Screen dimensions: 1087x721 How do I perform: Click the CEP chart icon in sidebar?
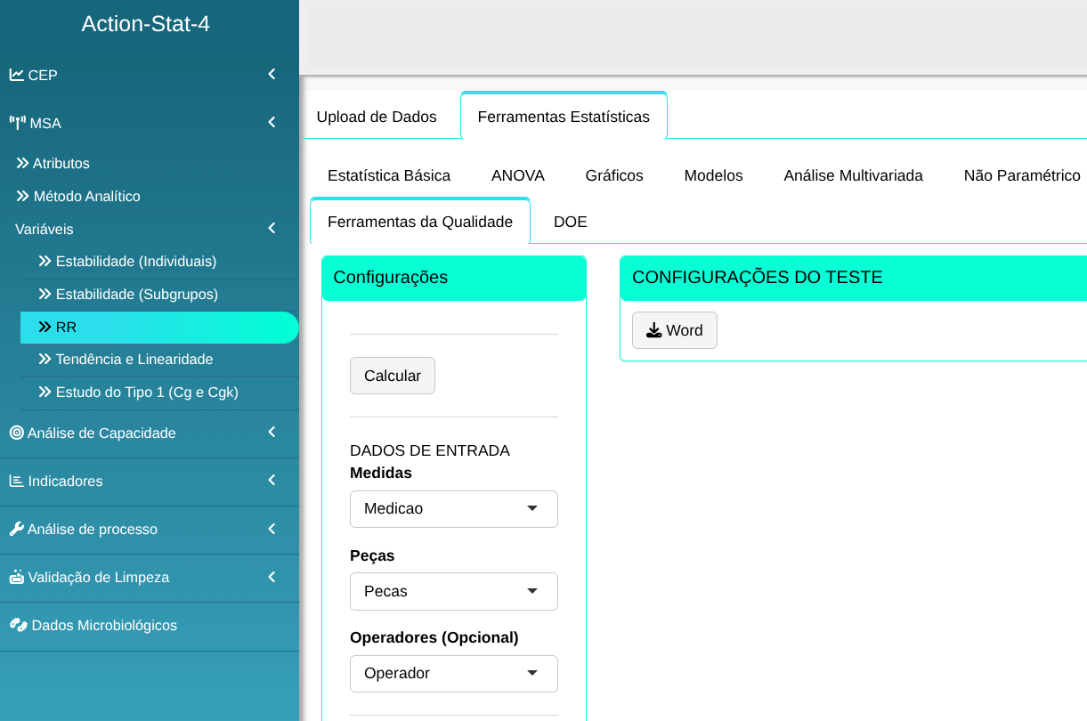pyautogui.click(x=17, y=75)
